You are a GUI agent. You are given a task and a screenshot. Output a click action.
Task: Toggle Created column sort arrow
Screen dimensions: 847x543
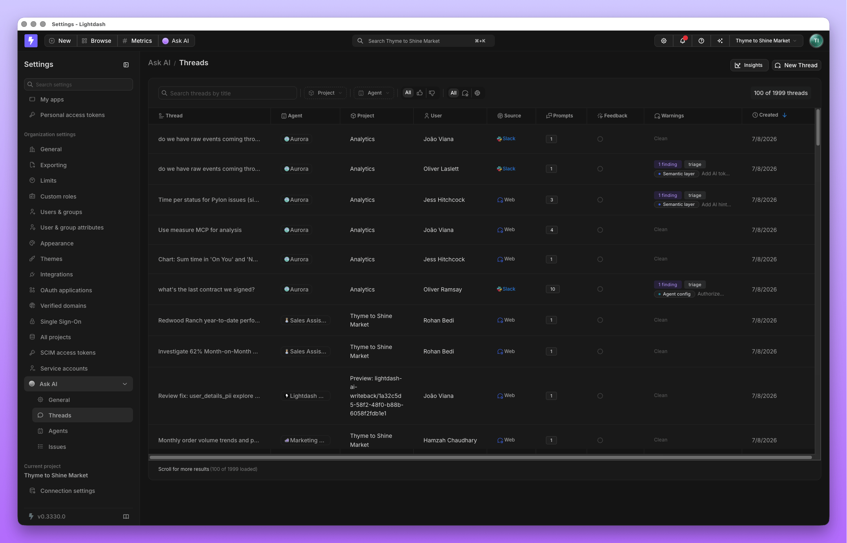point(785,115)
